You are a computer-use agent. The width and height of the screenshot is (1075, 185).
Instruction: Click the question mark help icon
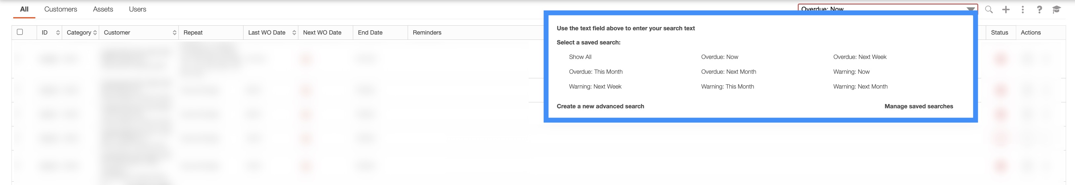[x=1039, y=10]
